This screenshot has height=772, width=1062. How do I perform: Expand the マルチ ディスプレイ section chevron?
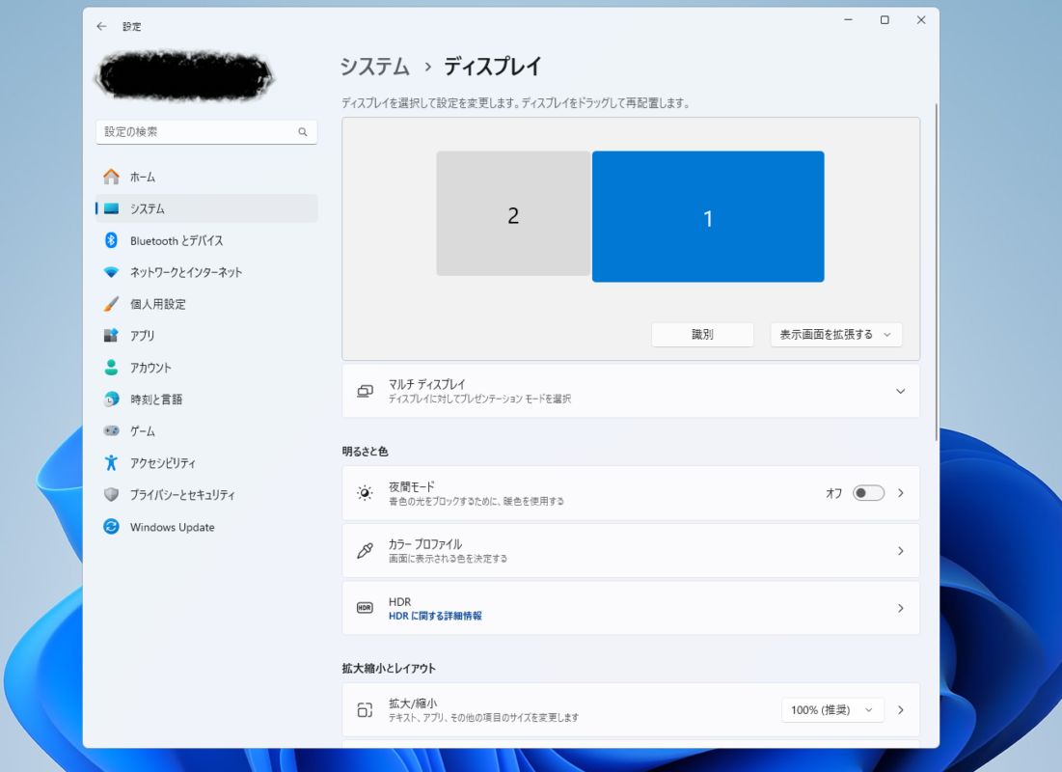click(x=901, y=391)
